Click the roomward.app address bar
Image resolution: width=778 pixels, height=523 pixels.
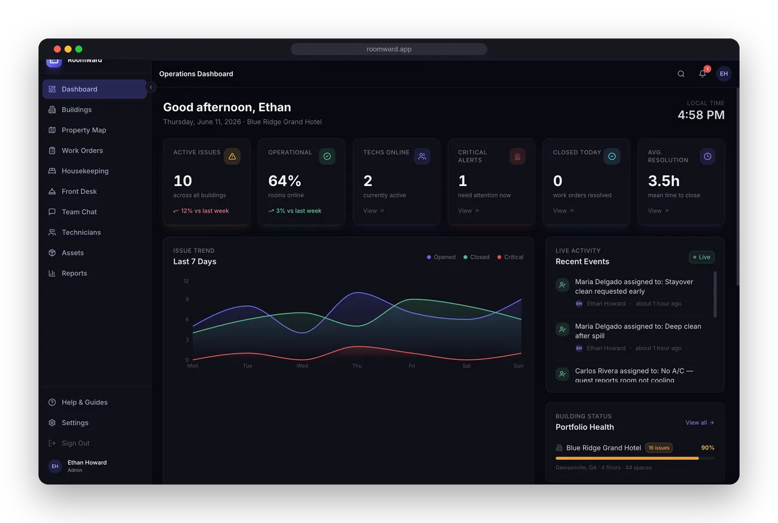tap(389, 49)
